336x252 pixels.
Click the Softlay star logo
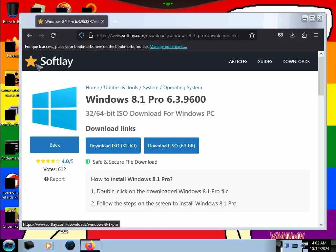31,61
